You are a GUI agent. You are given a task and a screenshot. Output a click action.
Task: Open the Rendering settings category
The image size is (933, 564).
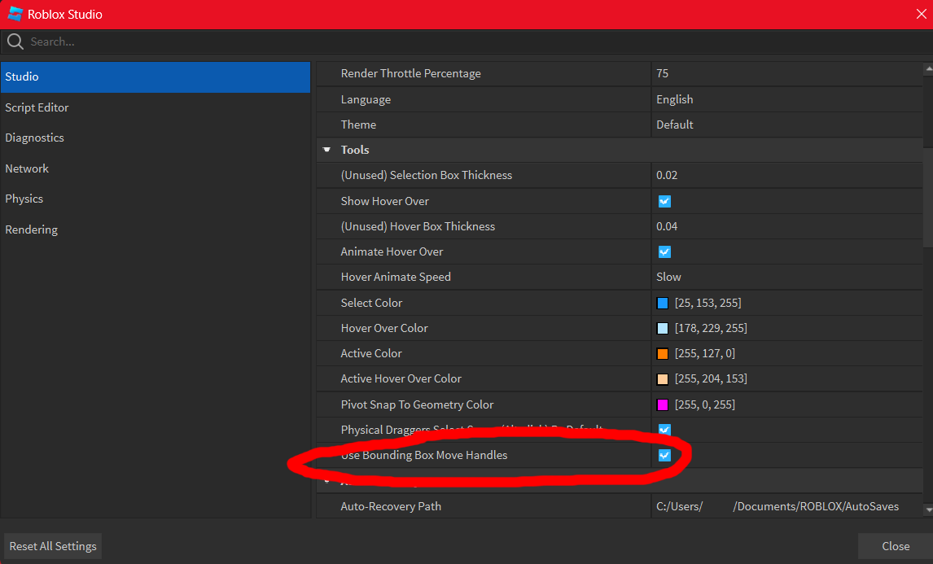coord(31,230)
